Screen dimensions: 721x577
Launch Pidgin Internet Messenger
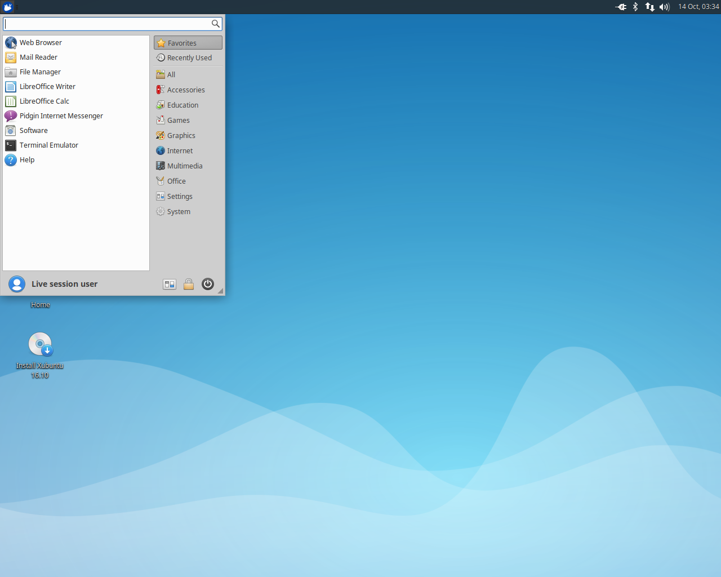tap(61, 116)
